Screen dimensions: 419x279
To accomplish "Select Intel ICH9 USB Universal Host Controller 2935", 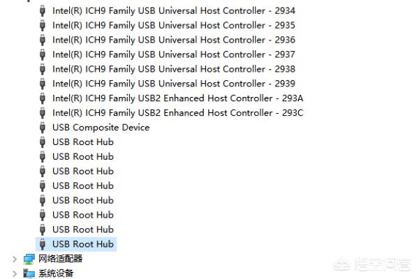I will pos(174,25).
